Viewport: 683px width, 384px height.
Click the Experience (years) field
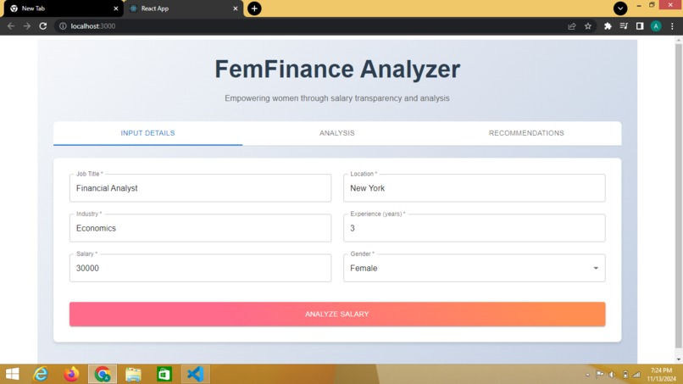coord(475,228)
